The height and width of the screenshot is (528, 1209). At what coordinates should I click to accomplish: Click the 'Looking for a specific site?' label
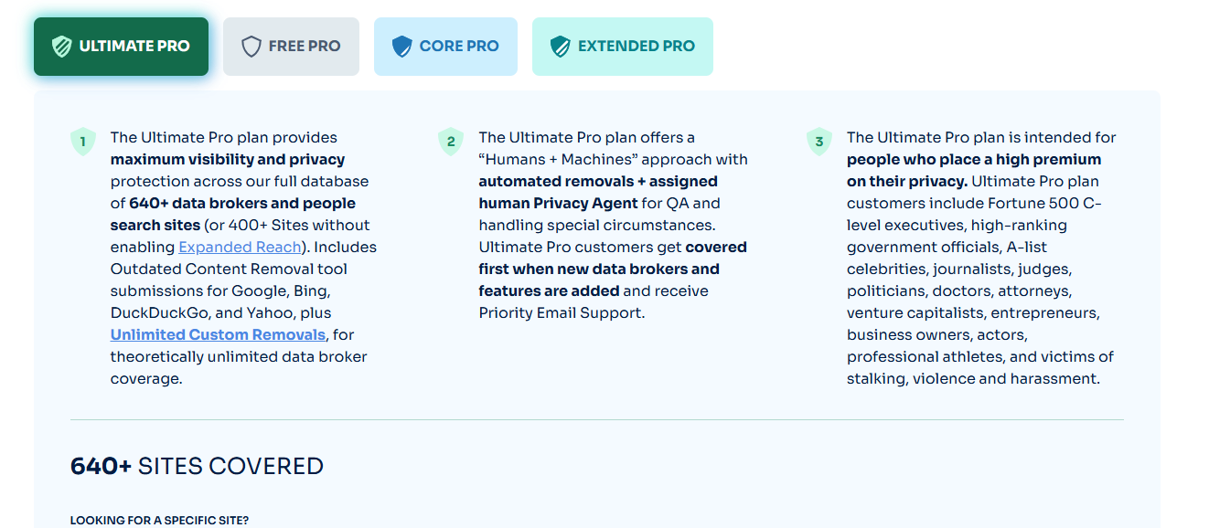159,520
